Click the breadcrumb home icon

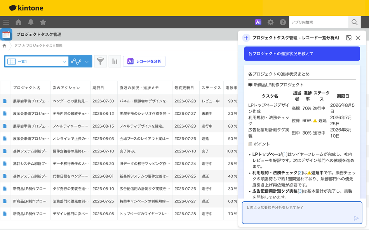tap(4, 46)
